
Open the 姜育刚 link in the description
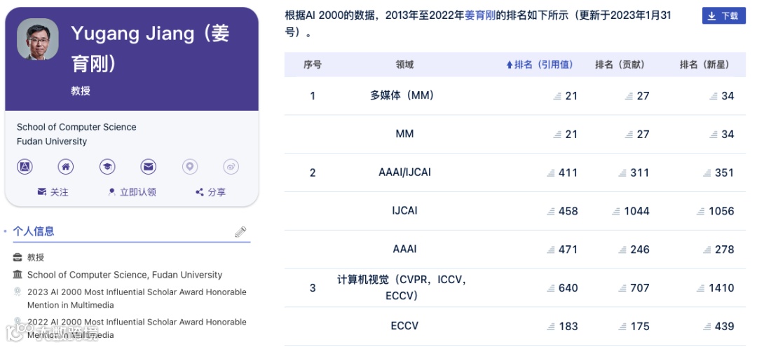click(x=480, y=15)
